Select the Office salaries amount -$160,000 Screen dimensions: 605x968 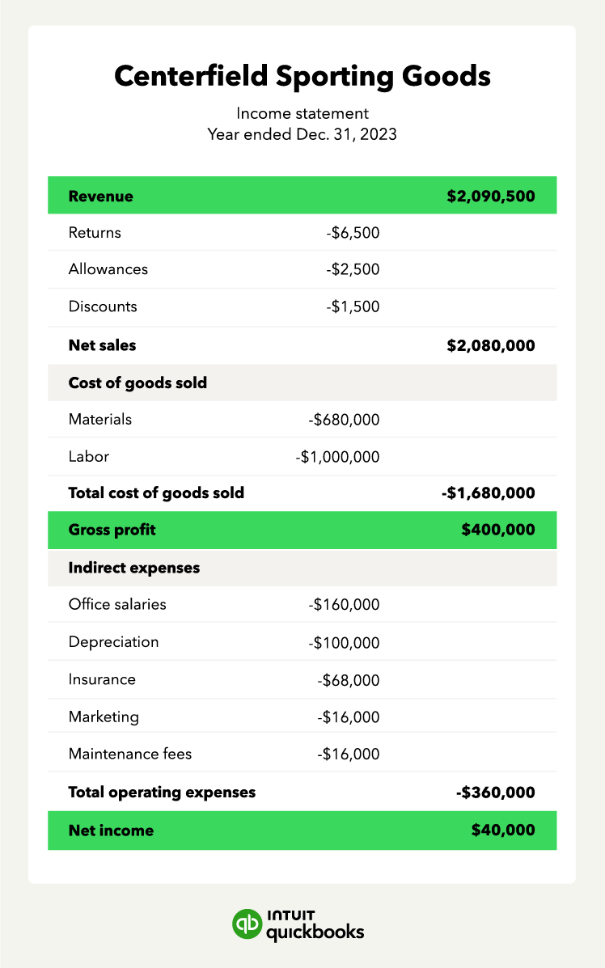[x=344, y=604]
